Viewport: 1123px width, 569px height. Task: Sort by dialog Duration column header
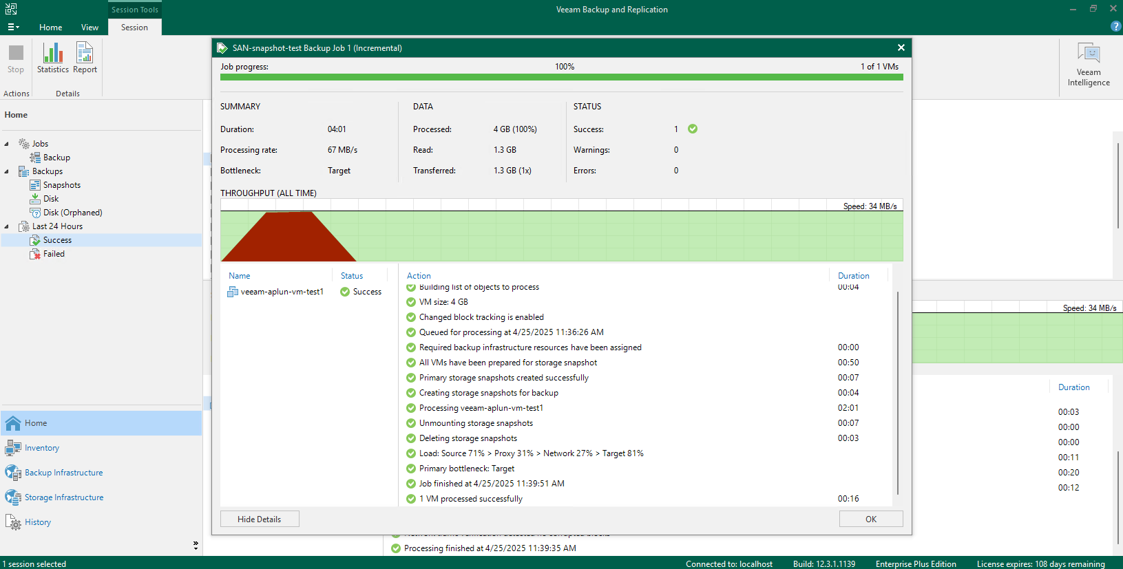click(854, 276)
